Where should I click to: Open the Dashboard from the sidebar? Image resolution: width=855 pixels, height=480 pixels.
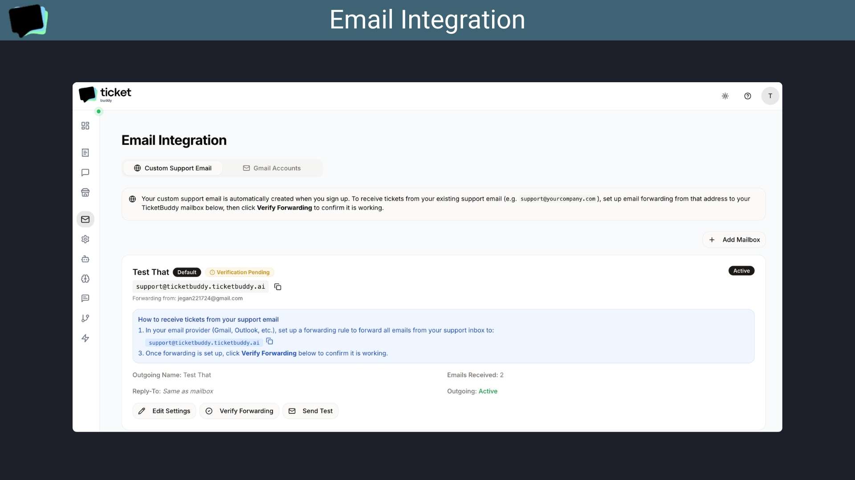[x=85, y=126]
